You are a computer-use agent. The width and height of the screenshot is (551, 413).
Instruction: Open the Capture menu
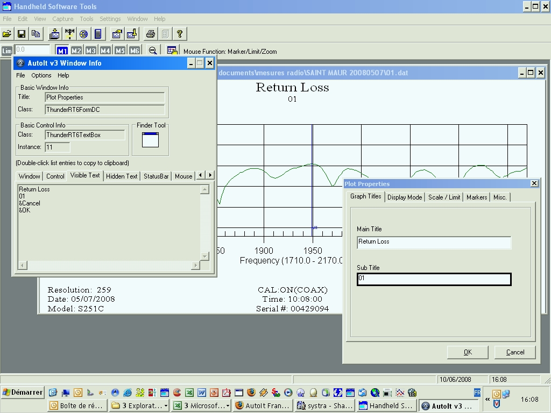[x=62, y=19]
